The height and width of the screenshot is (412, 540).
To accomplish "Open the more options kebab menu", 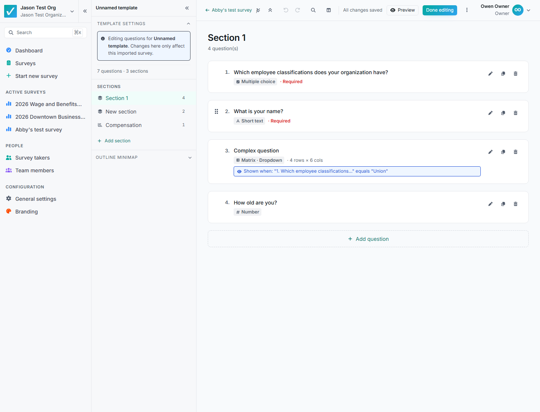I will tap(467, 10).
